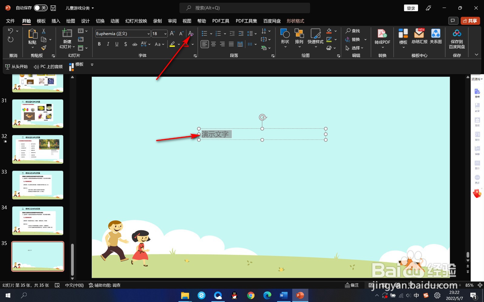Open the font size dropdown showing 18

pos(165,34)
